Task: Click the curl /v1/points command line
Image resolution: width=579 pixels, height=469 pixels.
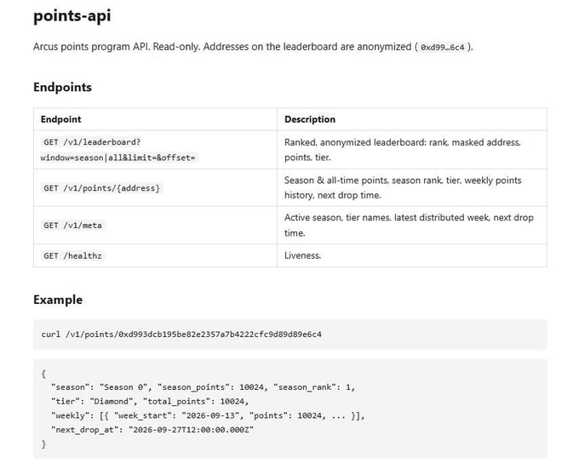Action: pyautogui.click(x=181, y=335)
